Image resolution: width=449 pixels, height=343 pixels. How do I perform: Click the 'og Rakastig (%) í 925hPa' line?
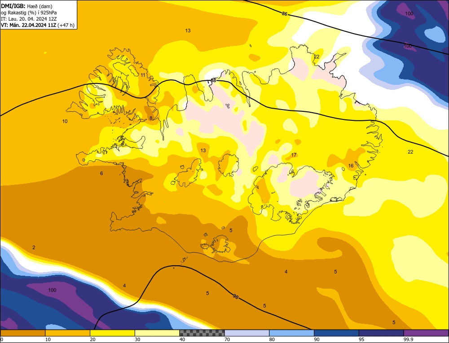(x=29, y=13)
